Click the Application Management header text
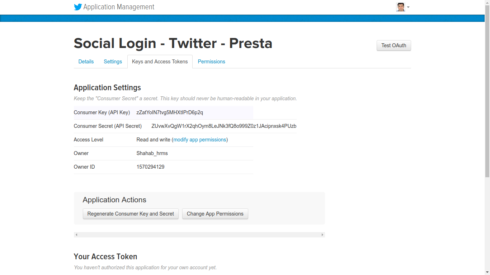Image resolution: width=490 pixels, height=275 pixels. [x=119, y=7]
